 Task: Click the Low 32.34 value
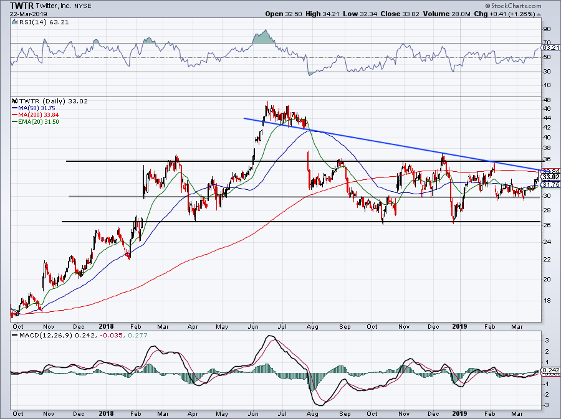click(x=360, y=14)
